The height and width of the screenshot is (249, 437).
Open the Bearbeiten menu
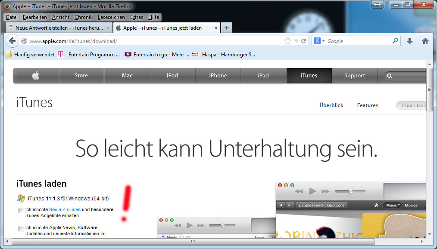35,17
